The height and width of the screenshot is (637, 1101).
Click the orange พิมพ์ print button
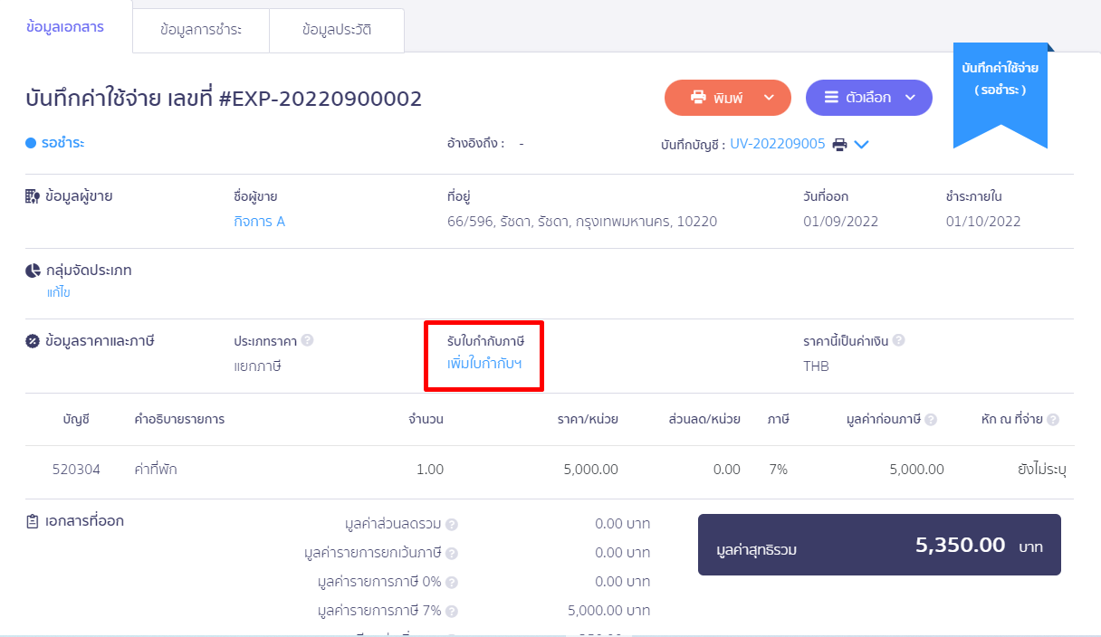[728, 98]
